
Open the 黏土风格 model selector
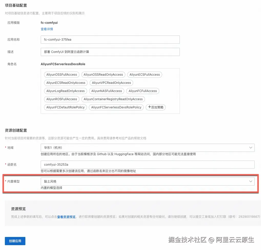click(x=146, y=181)
